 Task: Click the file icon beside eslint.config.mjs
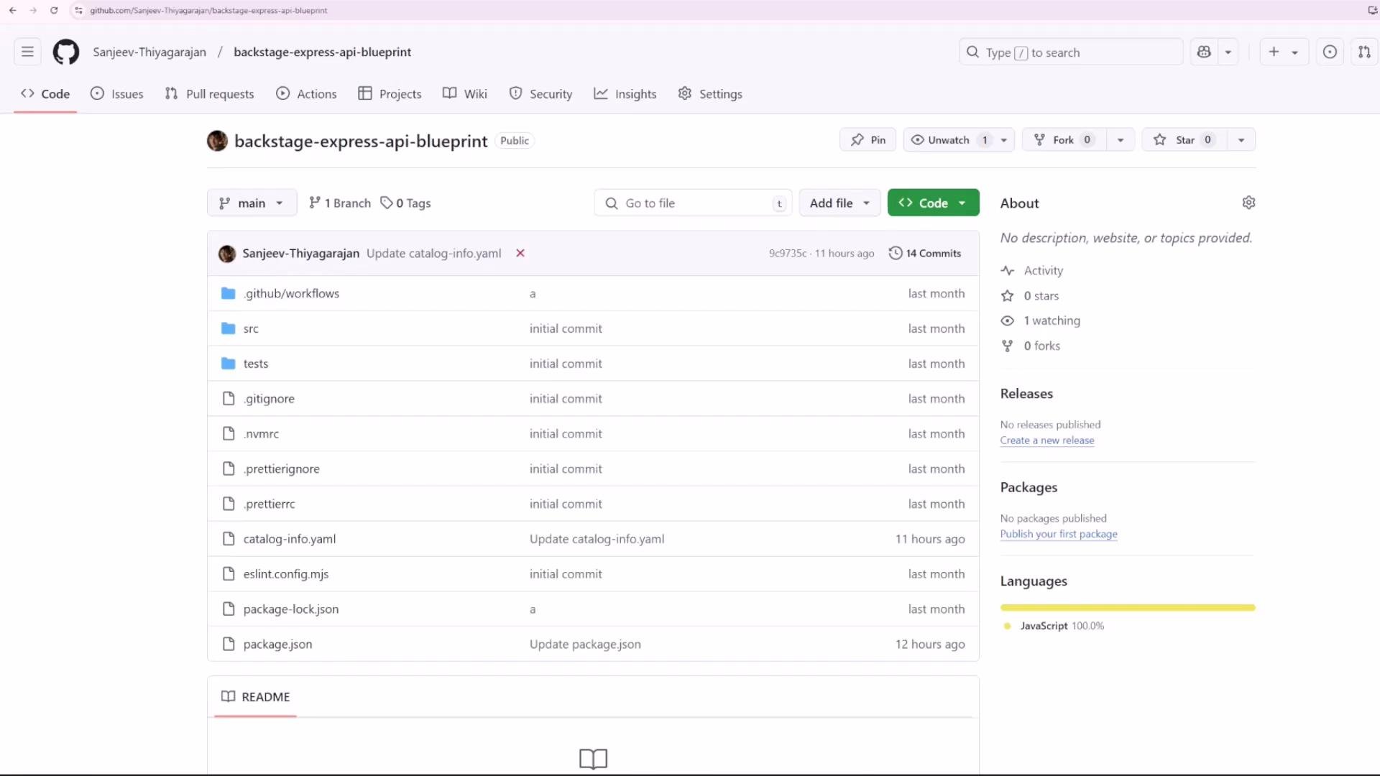[229, 573]
